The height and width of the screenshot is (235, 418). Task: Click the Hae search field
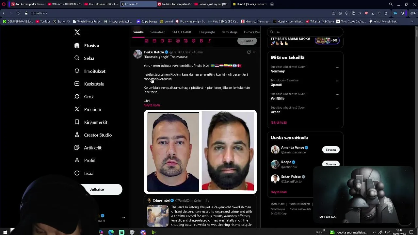(x=305, y=32)
